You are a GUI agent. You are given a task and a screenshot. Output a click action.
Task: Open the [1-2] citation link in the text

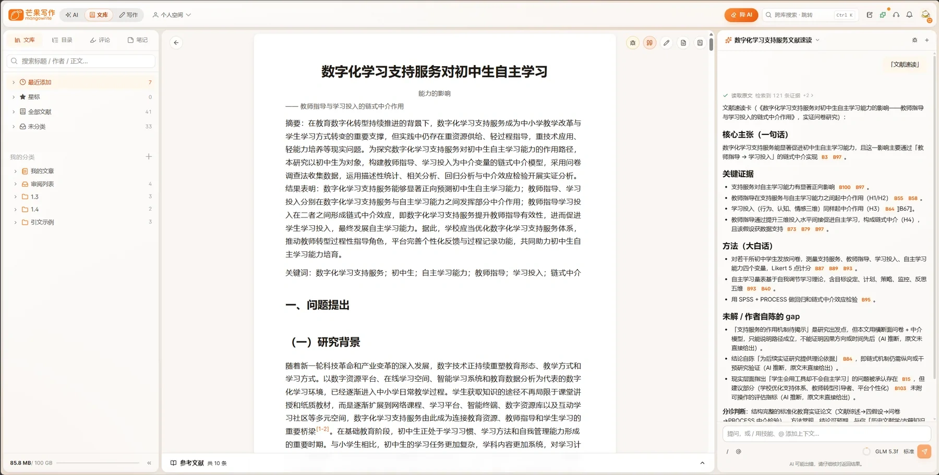322,429
